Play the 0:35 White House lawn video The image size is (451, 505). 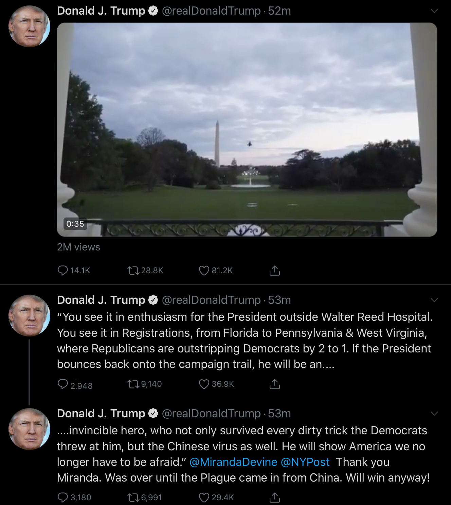click(x=247, y=129)
